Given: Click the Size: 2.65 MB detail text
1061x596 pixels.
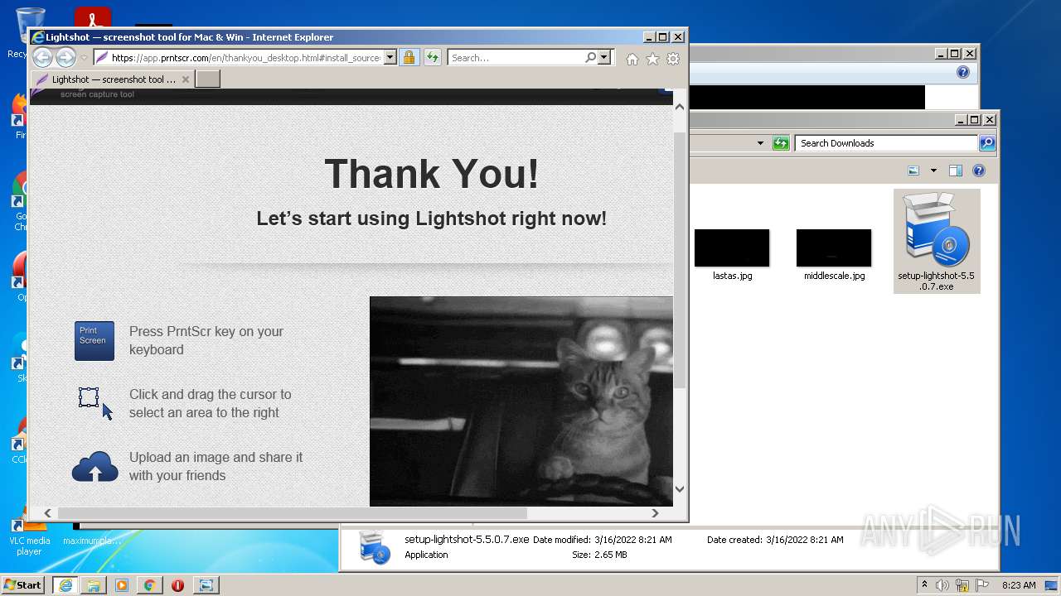Looking at the screenshot, I should click(599, 555).
